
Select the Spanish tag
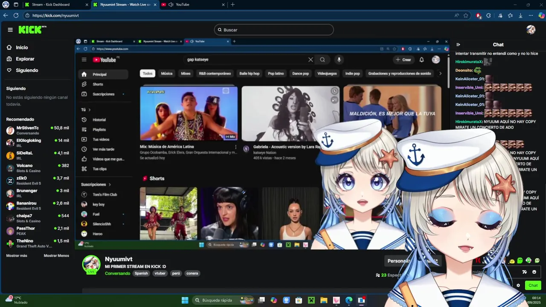(141, 273)
